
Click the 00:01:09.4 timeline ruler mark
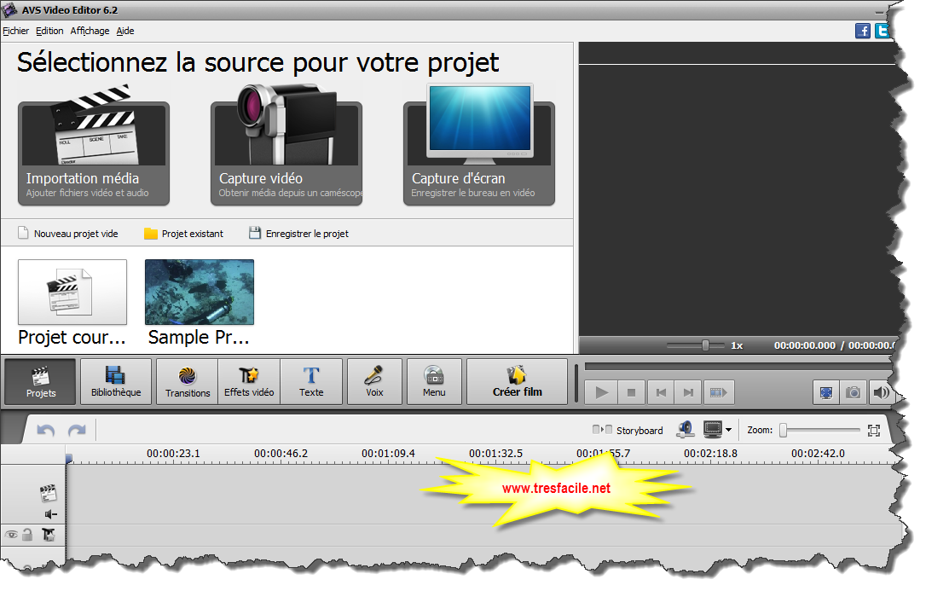[388, 454]
